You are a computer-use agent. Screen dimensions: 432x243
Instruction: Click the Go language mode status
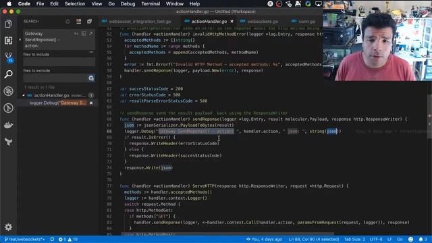pos(400,240)
